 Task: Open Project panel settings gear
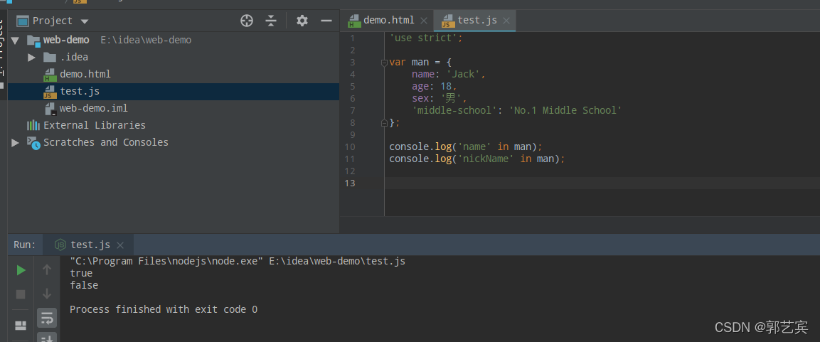click(x=302, y=21)
